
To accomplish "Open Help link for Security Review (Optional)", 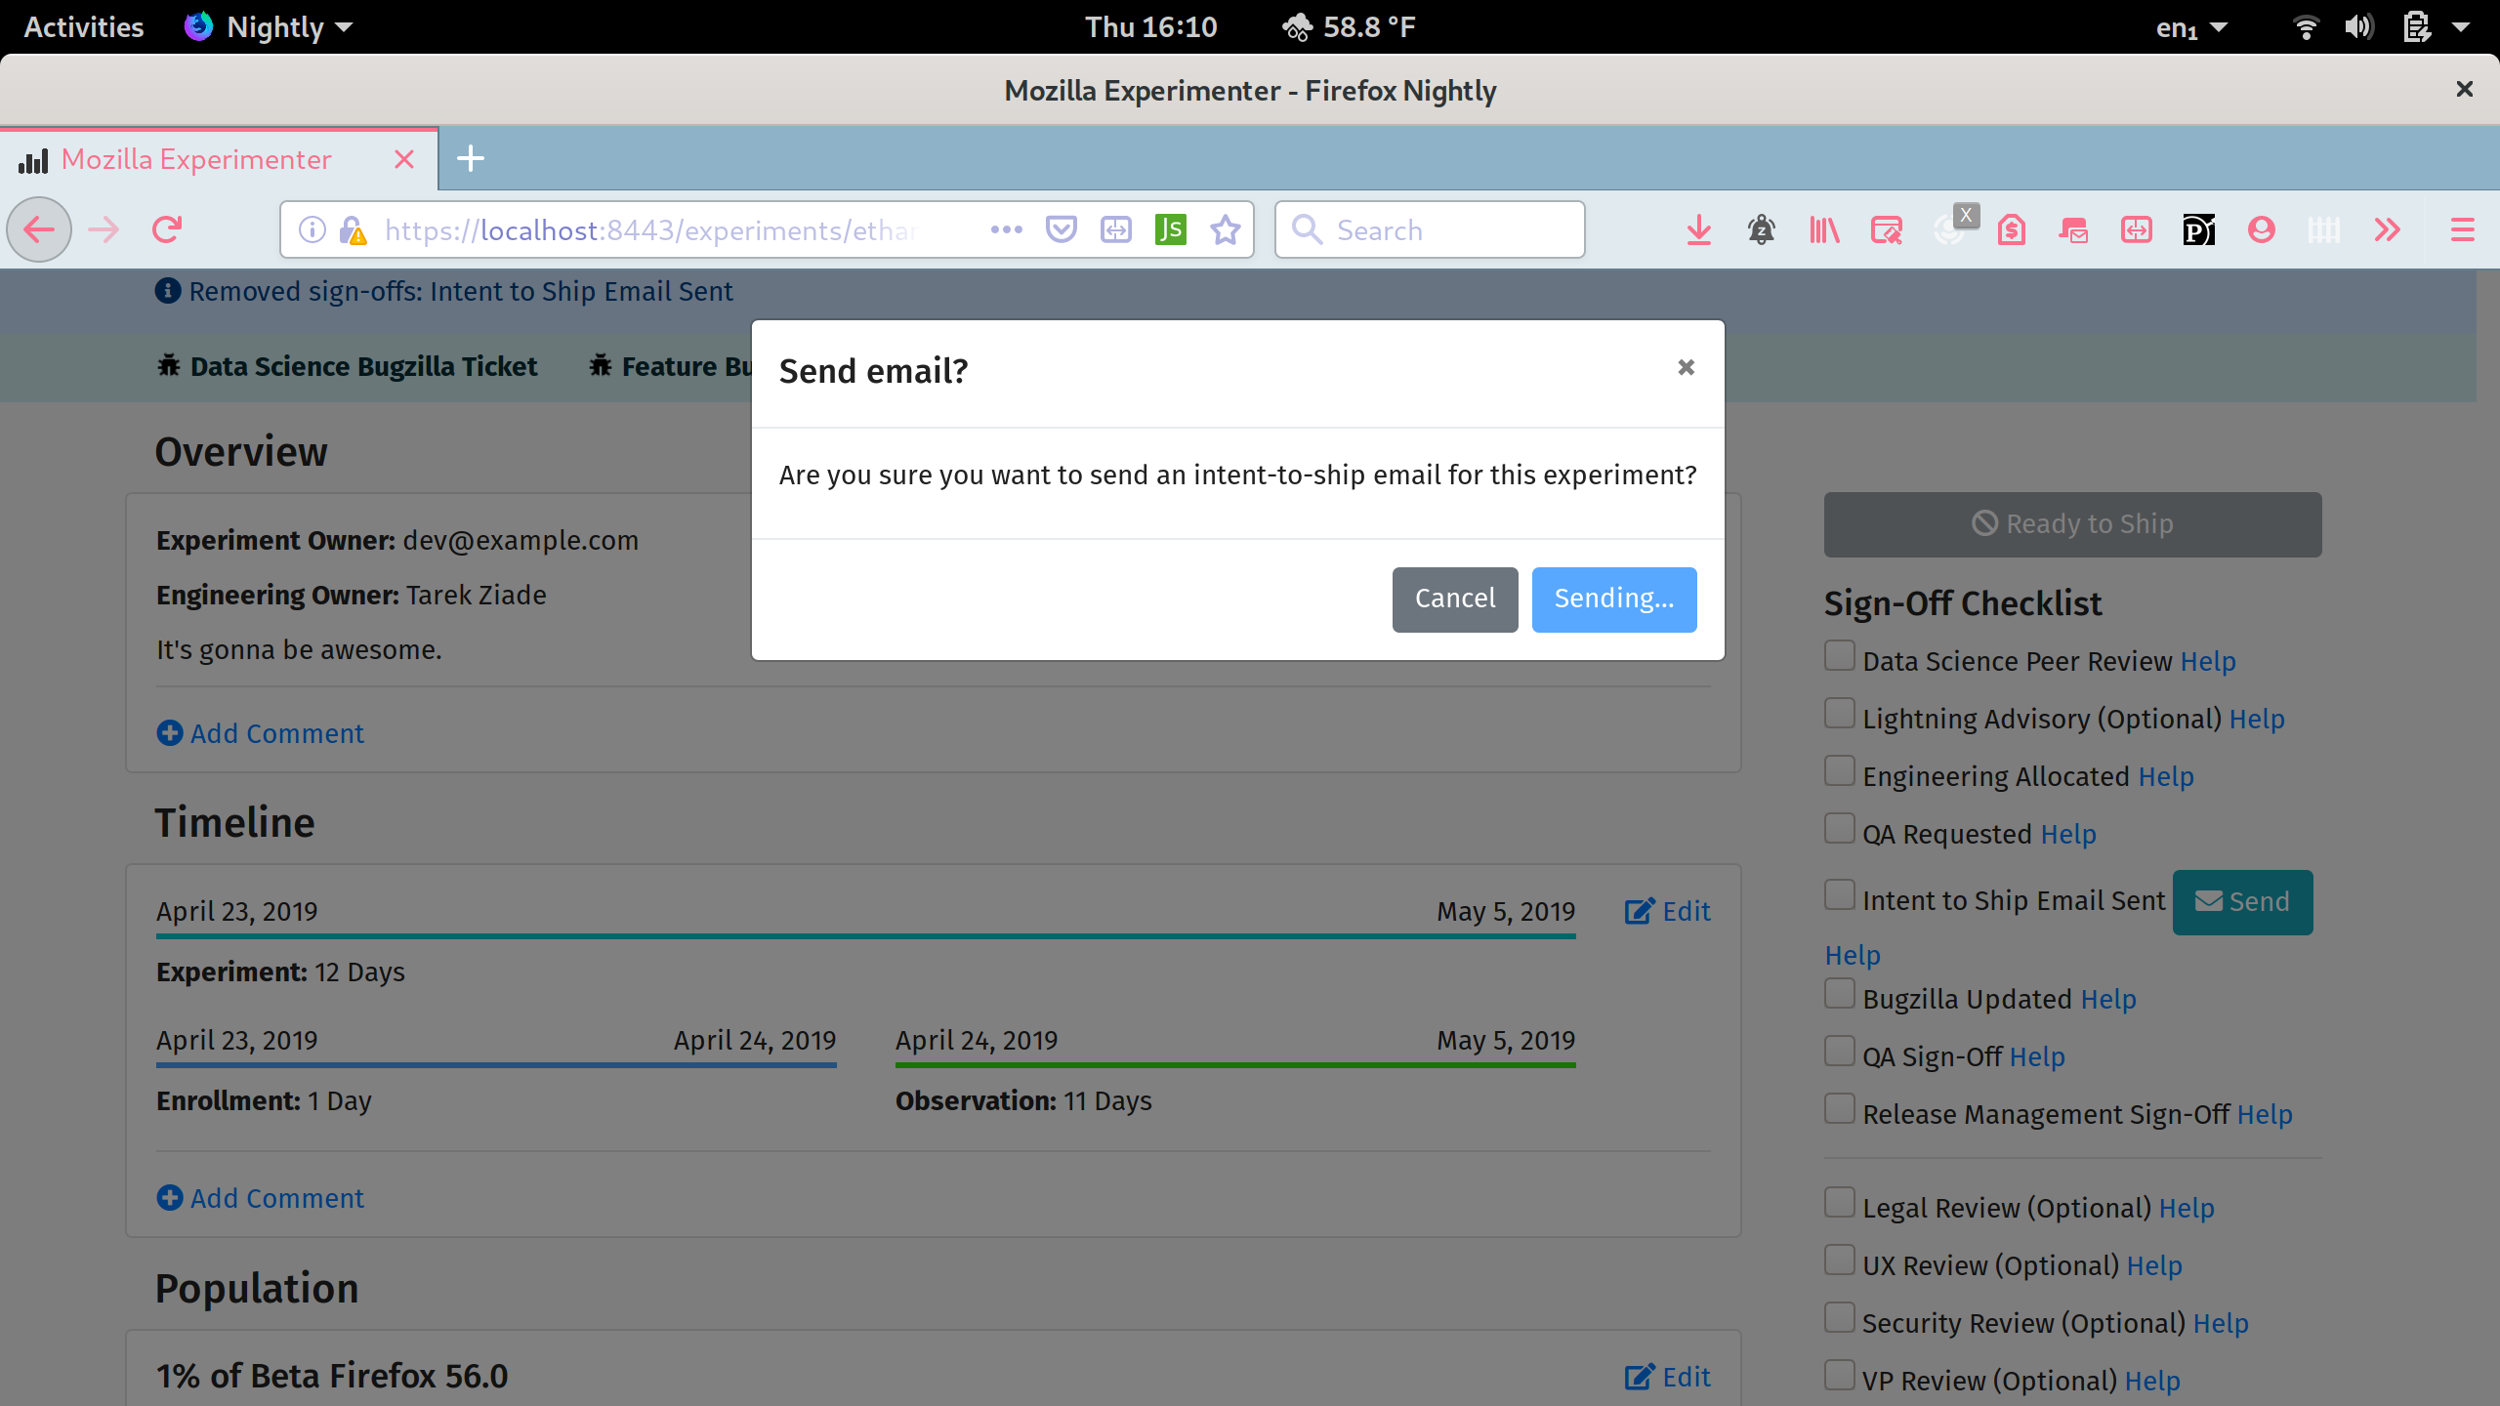I will click(2221, 1324).
